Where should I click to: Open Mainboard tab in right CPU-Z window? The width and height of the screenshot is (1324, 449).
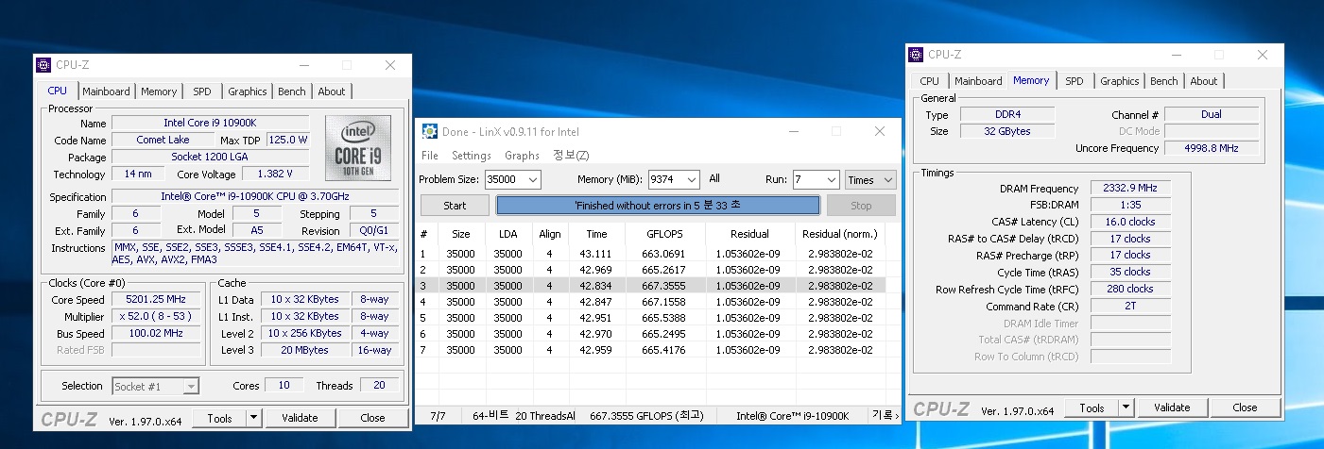click(x=978, y=81)
